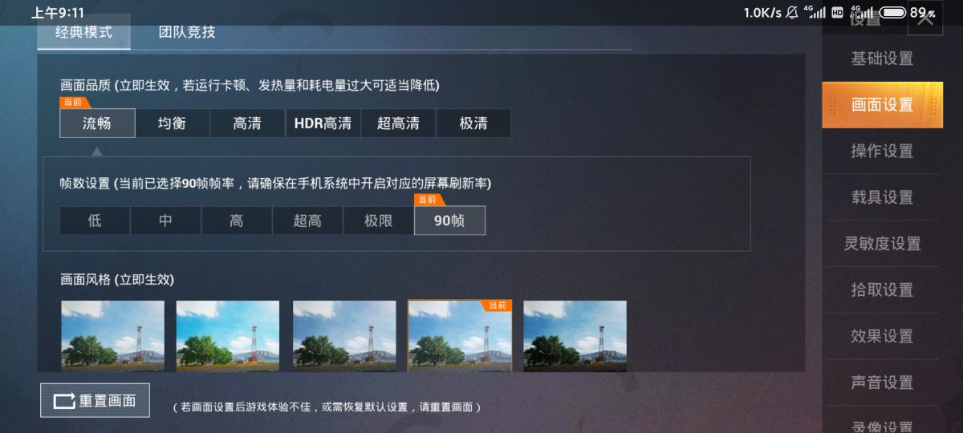Open 灵敏度设置 in the sidebar
This screenshot has height=433, width=963.
881,244
